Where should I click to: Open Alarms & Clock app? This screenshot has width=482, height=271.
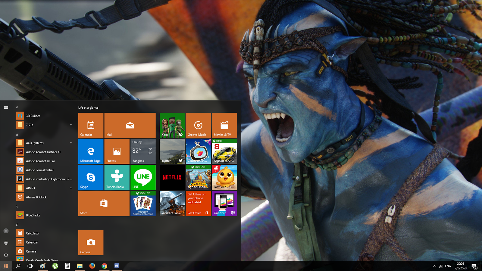(x=45, y=197)
